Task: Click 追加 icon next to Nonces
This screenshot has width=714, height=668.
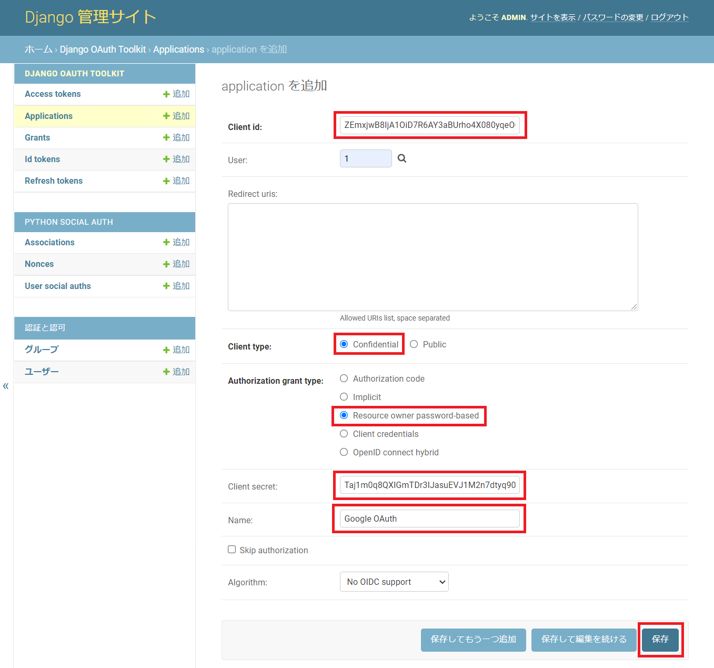Action: click(176, 264)
